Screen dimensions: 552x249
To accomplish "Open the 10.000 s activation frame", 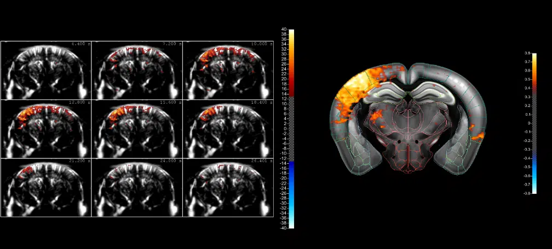I will [x=228, y=70].
